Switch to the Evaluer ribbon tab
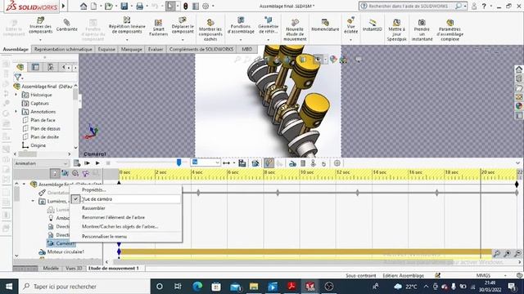The height and width of the screenshot is (294, 524). 156,49
